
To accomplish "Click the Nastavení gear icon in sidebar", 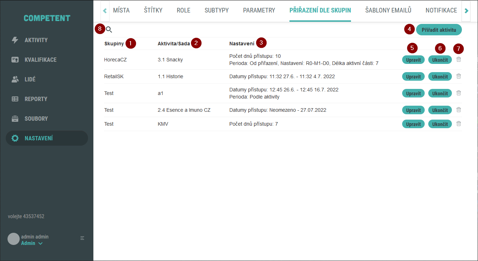I will [15, 138].
